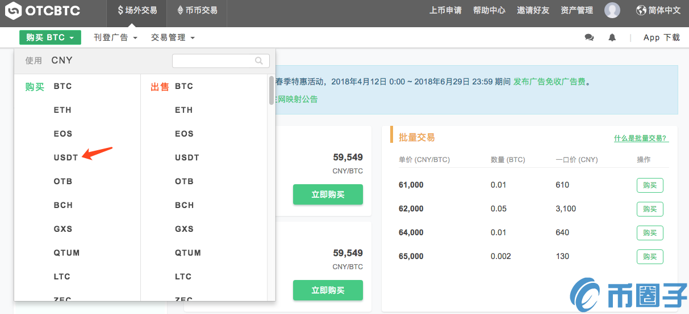The height and width of the screenshot is (314, 689).
Task: Expand the 交易管理 dropdown menu
Action: coord(173,37)
